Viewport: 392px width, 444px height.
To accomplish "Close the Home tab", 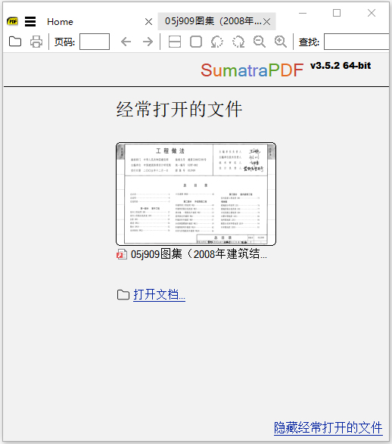I will pos(148,21).
